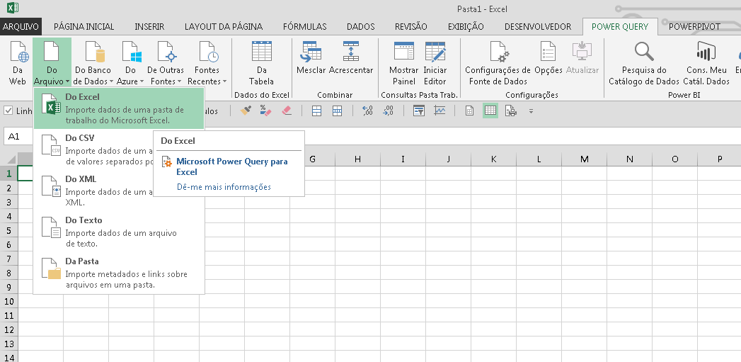Open De Outras Fontes dropdown
The height and width of the screenshot is (362, 741).
[166, 63]
